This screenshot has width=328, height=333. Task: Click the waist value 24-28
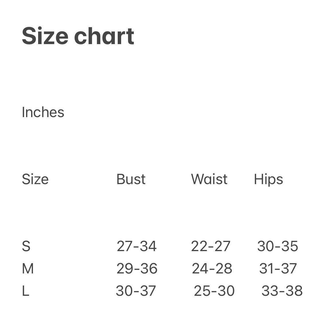212,269
